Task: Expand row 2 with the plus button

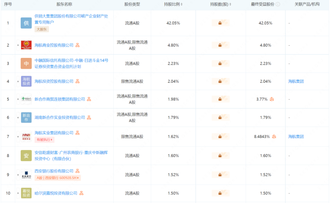Action: [x=18, y=45]
